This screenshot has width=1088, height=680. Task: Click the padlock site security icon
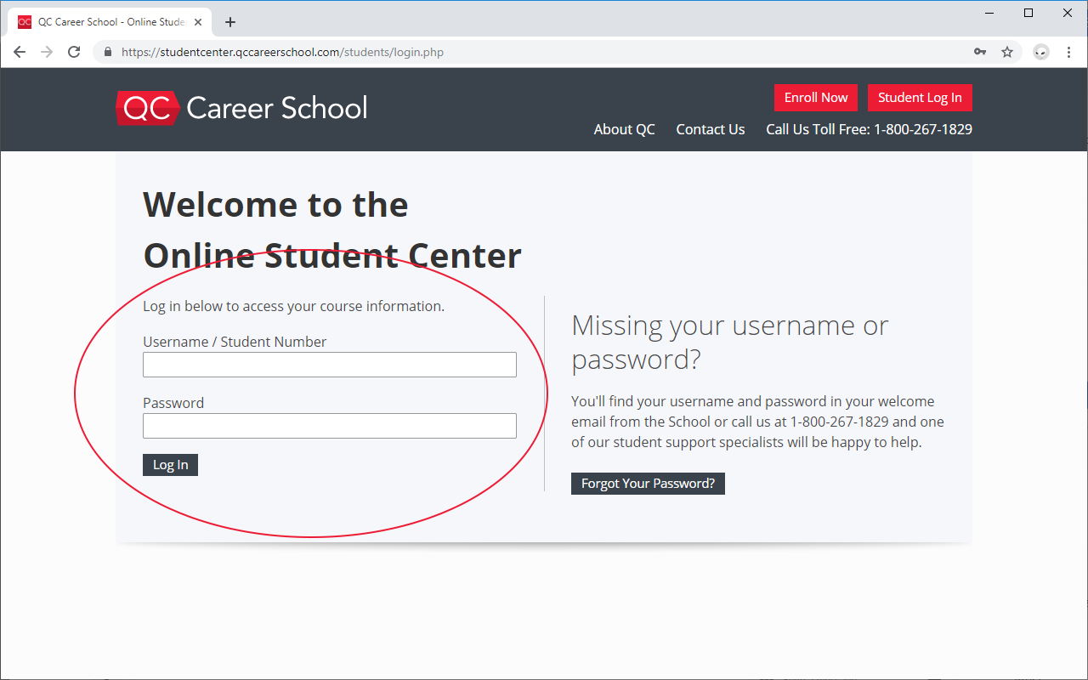pos(107,52)
